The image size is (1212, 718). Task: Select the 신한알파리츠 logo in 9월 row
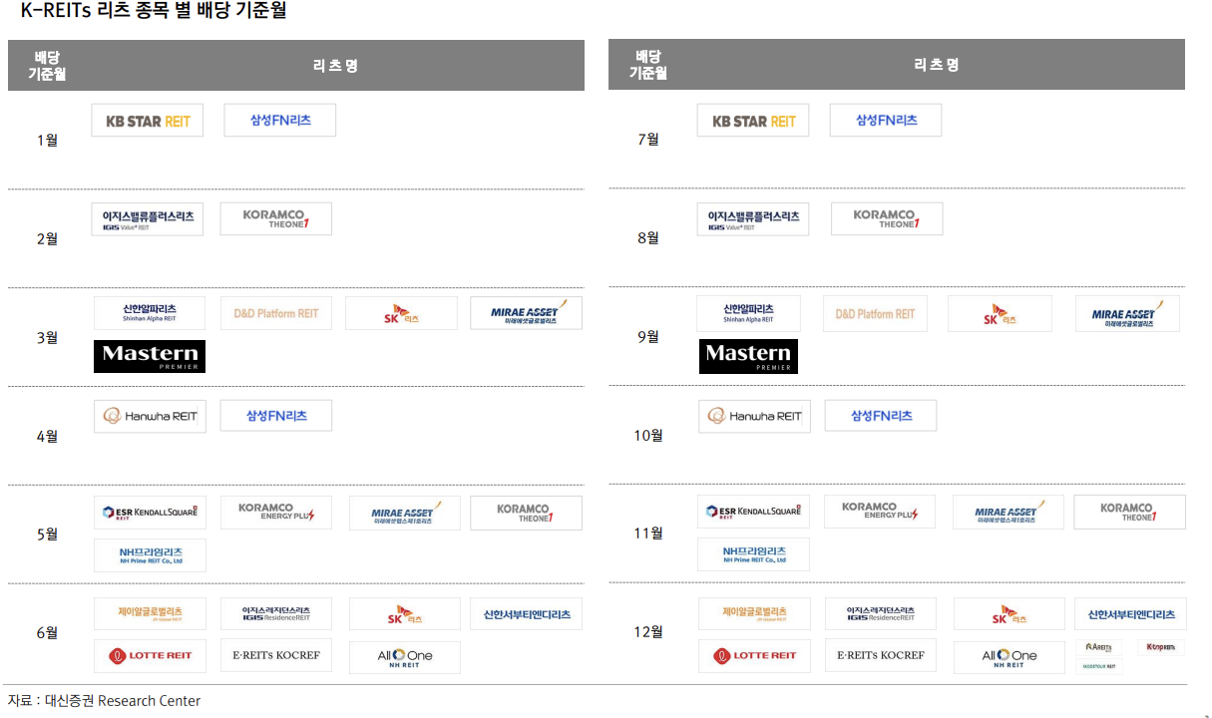click(749, 313)
